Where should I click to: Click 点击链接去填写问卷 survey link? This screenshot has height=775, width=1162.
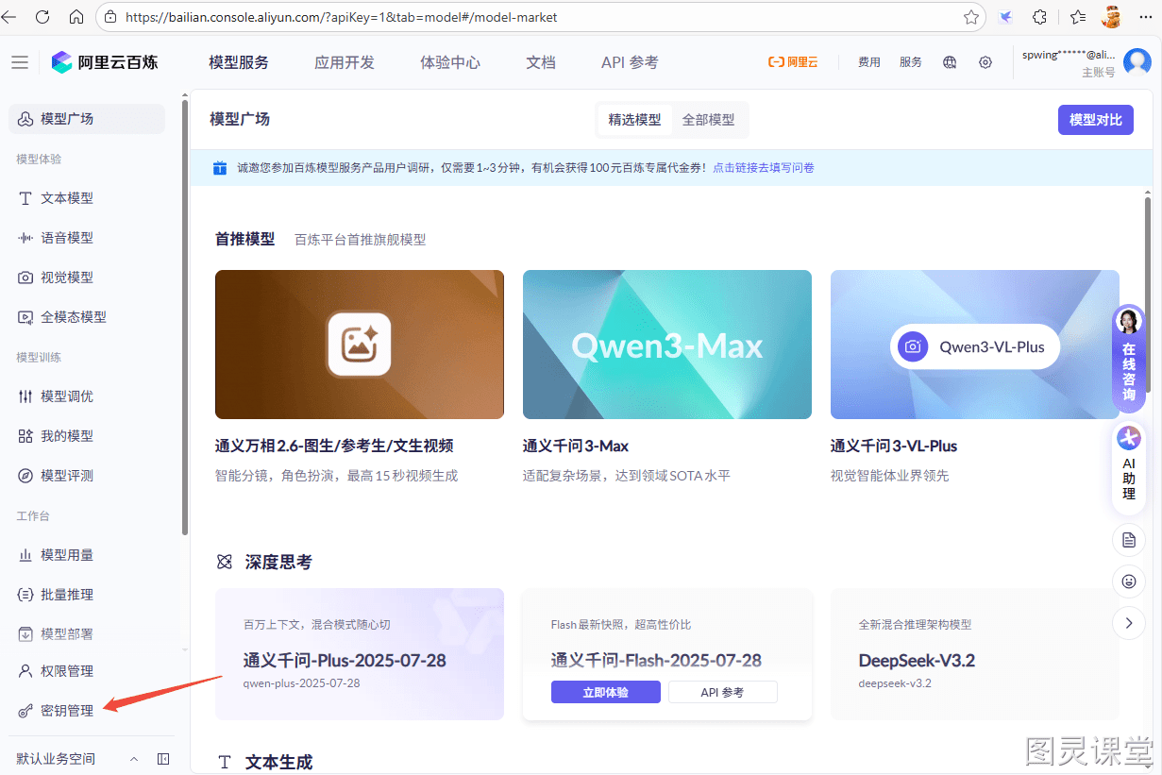tap(764, 168)
